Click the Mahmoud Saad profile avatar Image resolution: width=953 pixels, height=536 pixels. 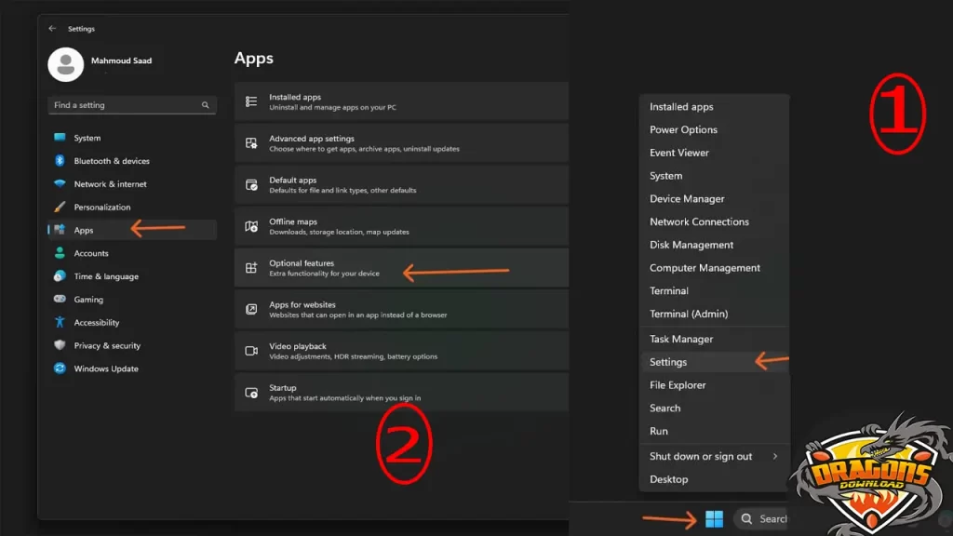(x=65, y=63)
